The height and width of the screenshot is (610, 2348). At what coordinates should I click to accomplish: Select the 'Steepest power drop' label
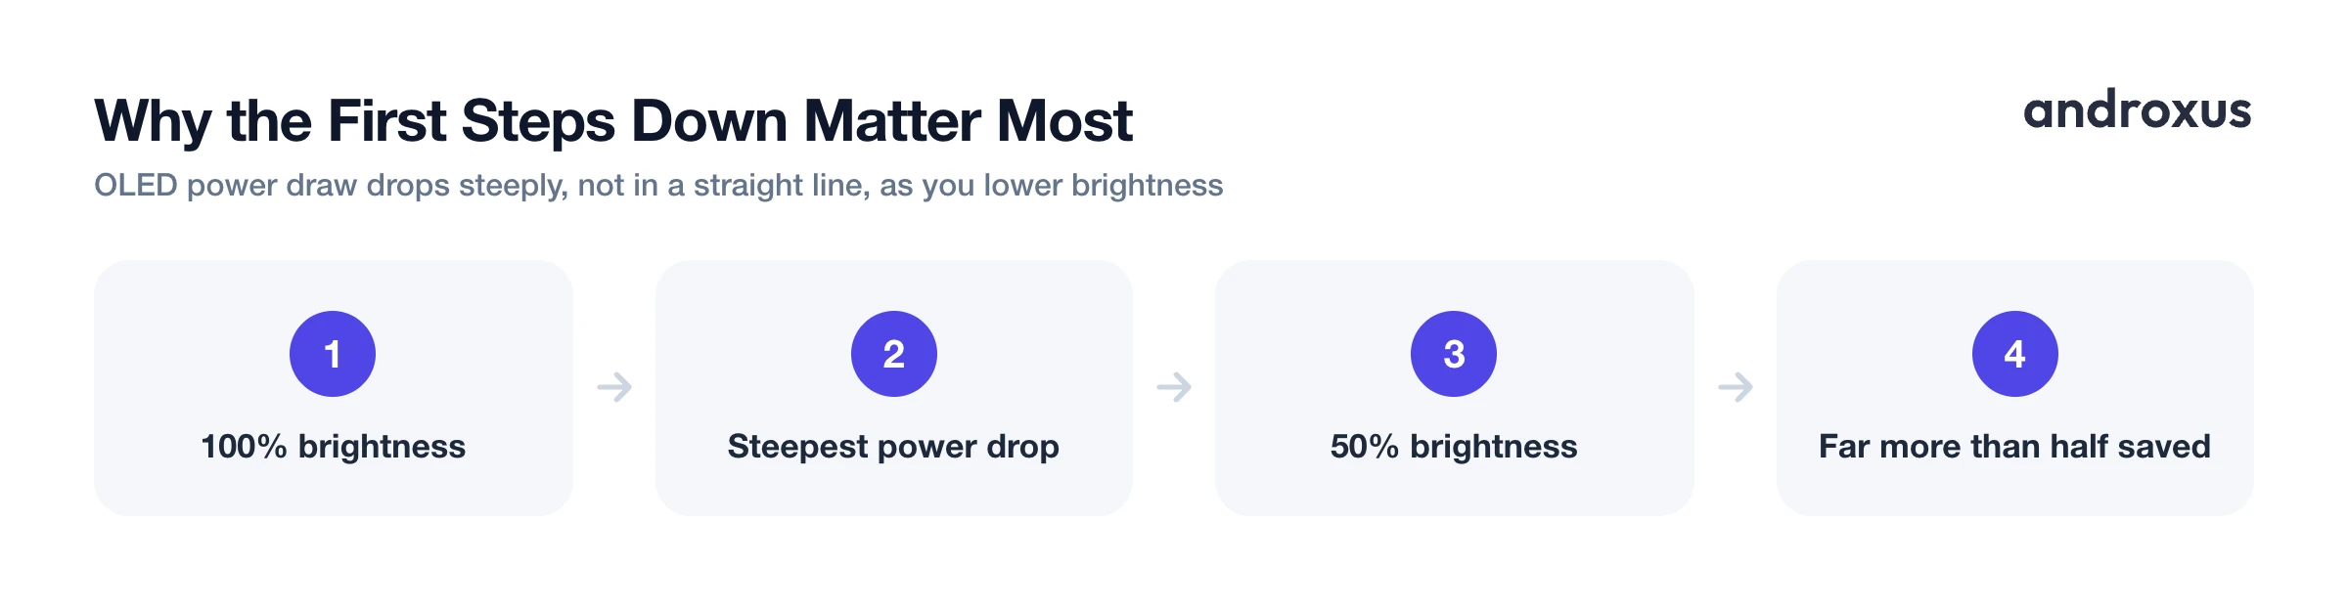click(x=893, y=447)
